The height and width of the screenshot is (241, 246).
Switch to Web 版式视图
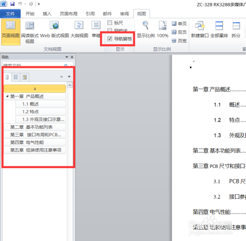pyautogui.click(x=55, y=29)
